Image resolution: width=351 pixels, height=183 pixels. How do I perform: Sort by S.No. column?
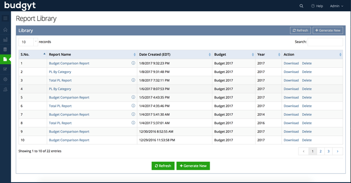[33, 54]
